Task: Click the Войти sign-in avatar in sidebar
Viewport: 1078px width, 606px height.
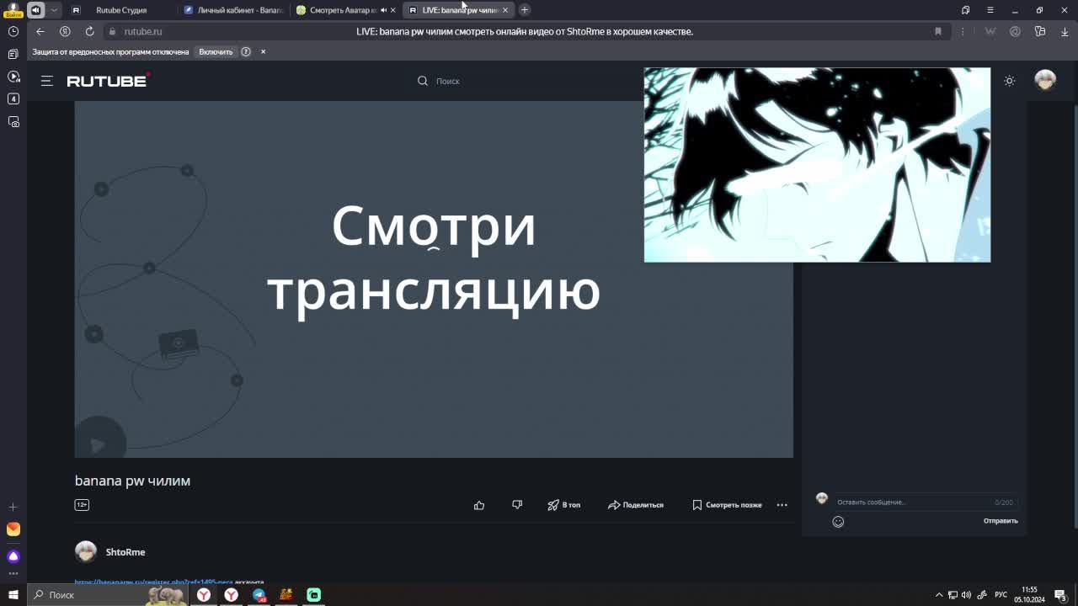Action: (13, 10)
